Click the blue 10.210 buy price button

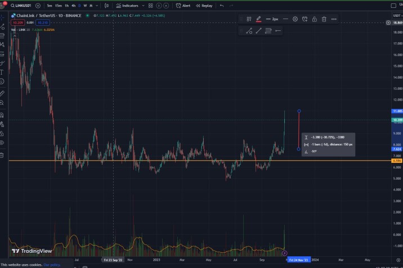43,22
